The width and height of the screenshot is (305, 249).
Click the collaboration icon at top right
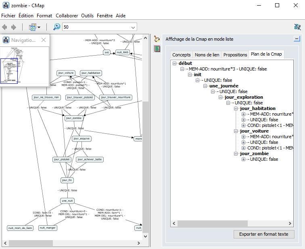(297, 27)
